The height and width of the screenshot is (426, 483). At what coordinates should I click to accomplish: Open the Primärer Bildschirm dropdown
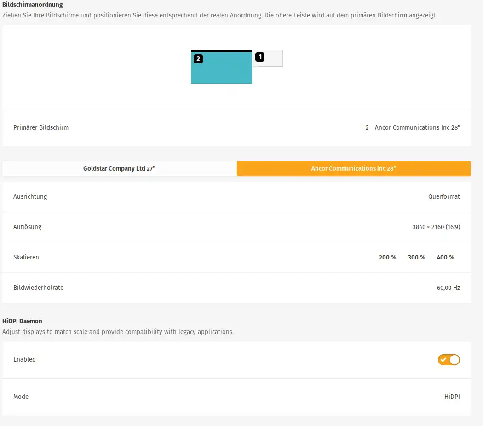(236, 127)
